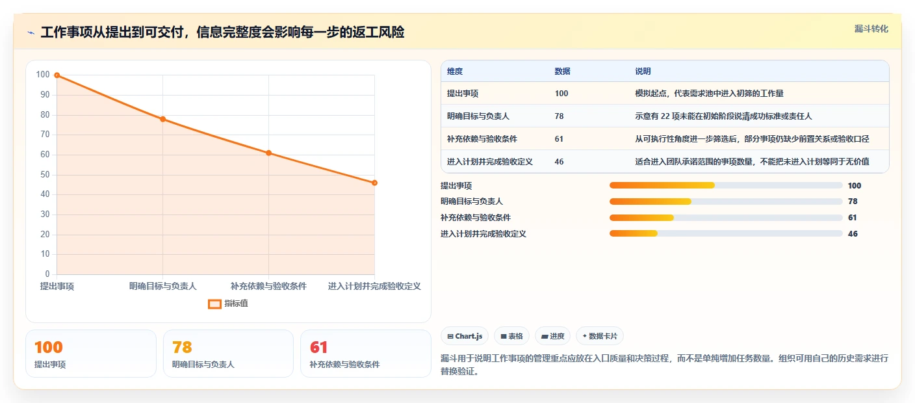Open the stat card showing 61 补充依赖与验收条件
This screenshot has height=403, width=915.
coord(366,354)
